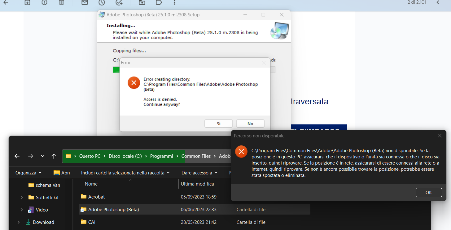Click the installer progress bar

[x=194, y=70]
